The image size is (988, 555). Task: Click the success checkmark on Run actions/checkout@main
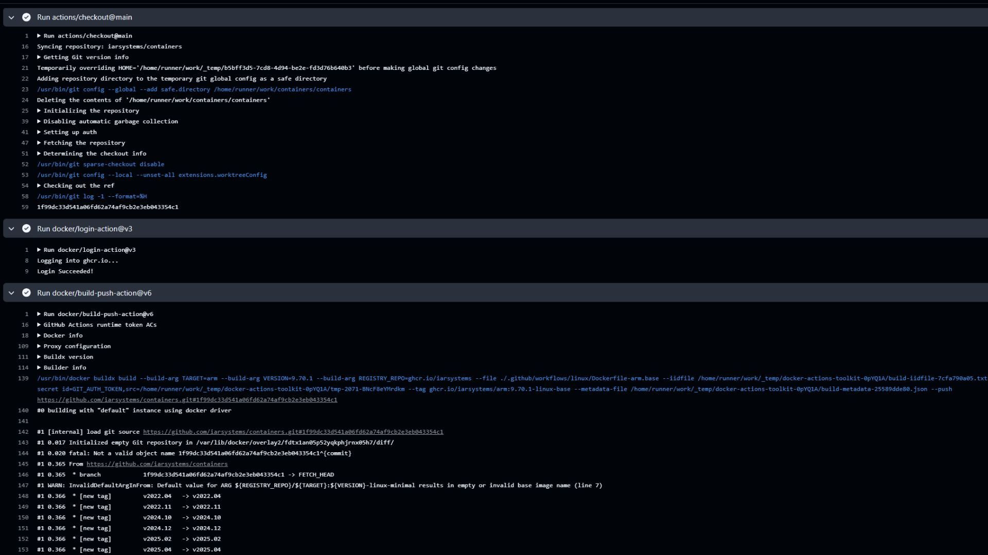(26, 17)
